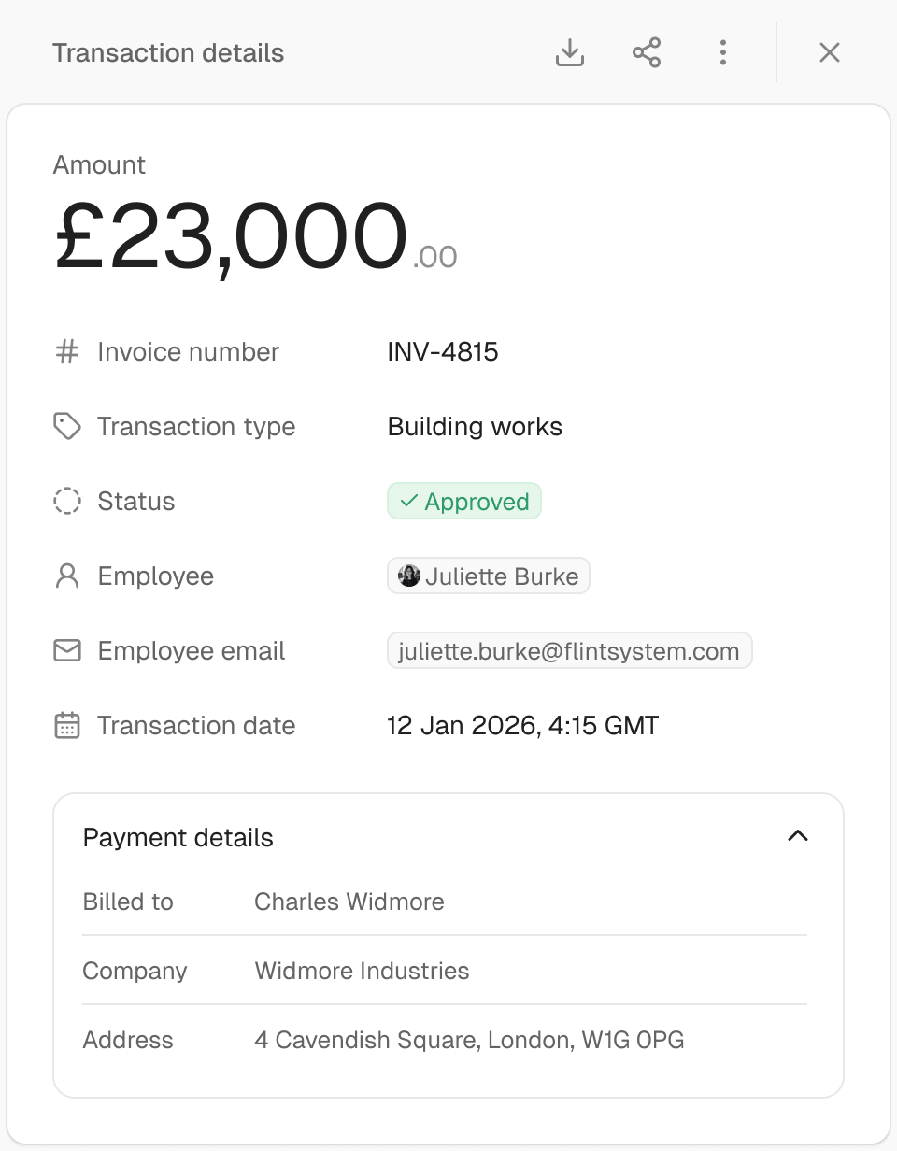Click the dashed circle Status icon

pos(67,502)
